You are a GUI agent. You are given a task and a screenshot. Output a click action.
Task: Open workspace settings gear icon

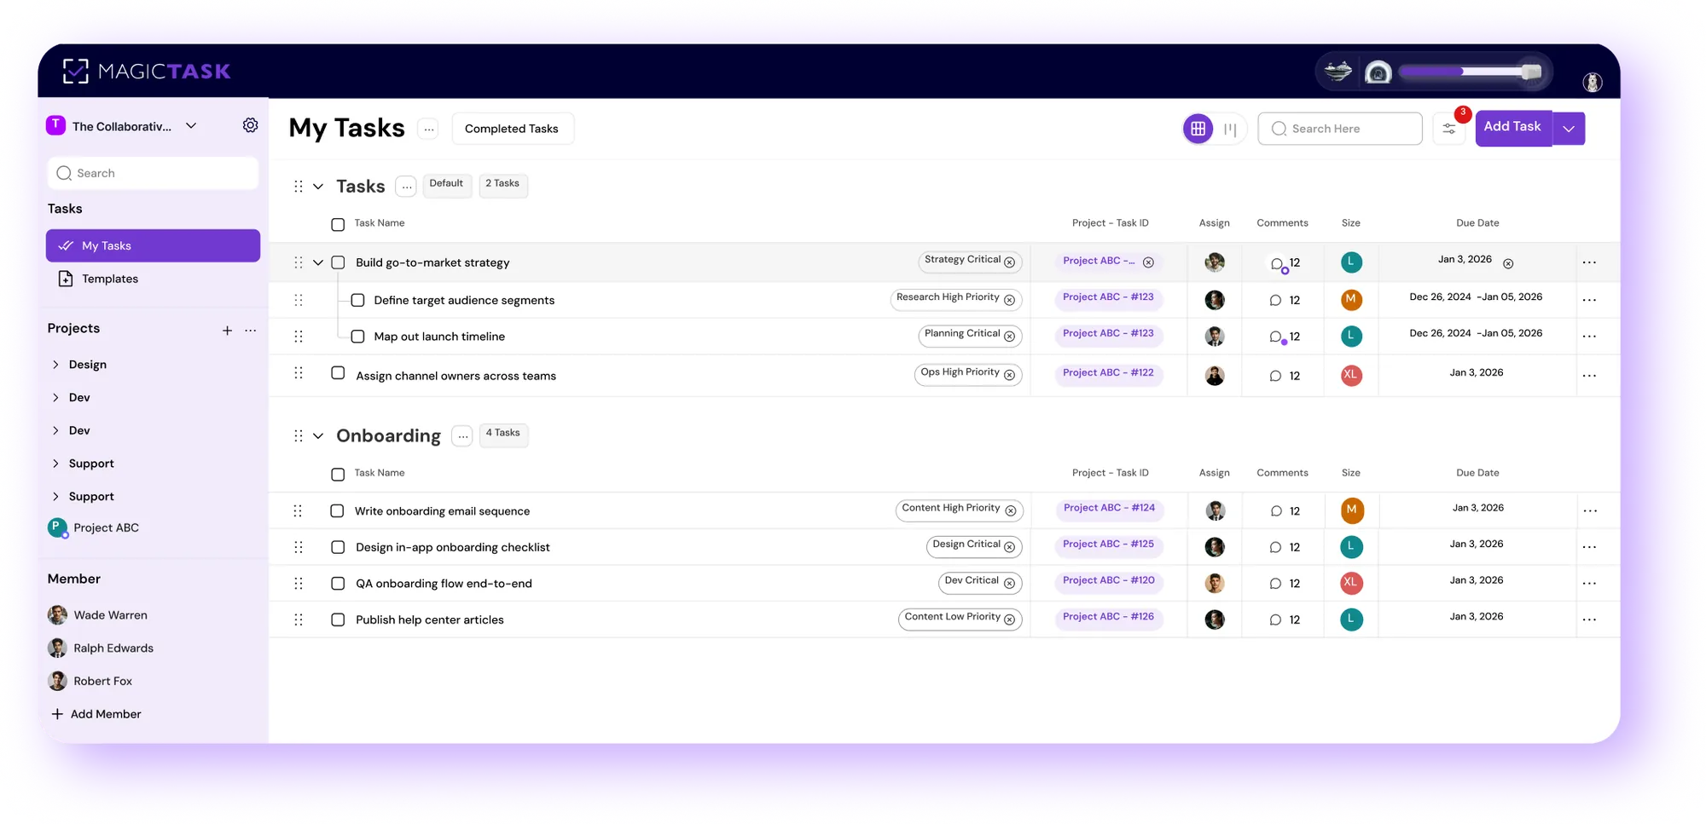click(x=250, y=125)
